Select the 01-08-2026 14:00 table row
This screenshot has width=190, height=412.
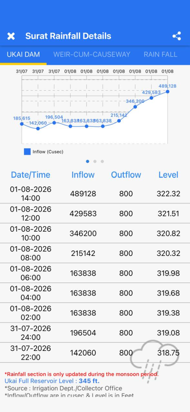tap(95, 194)
